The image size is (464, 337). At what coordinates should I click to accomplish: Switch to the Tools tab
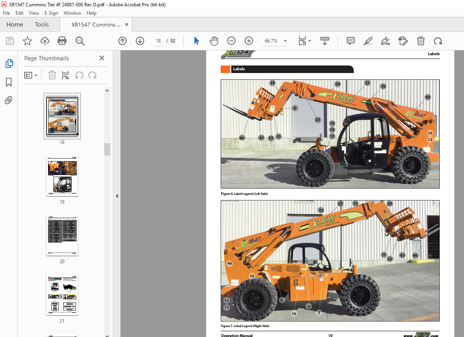tap(42, 25)
